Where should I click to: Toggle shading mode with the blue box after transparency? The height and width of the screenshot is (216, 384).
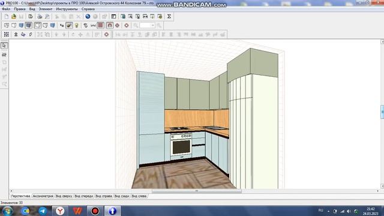[x=52, y=25]
